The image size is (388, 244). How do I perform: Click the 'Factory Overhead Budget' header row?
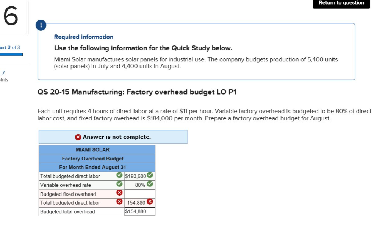tap(97, 159)
